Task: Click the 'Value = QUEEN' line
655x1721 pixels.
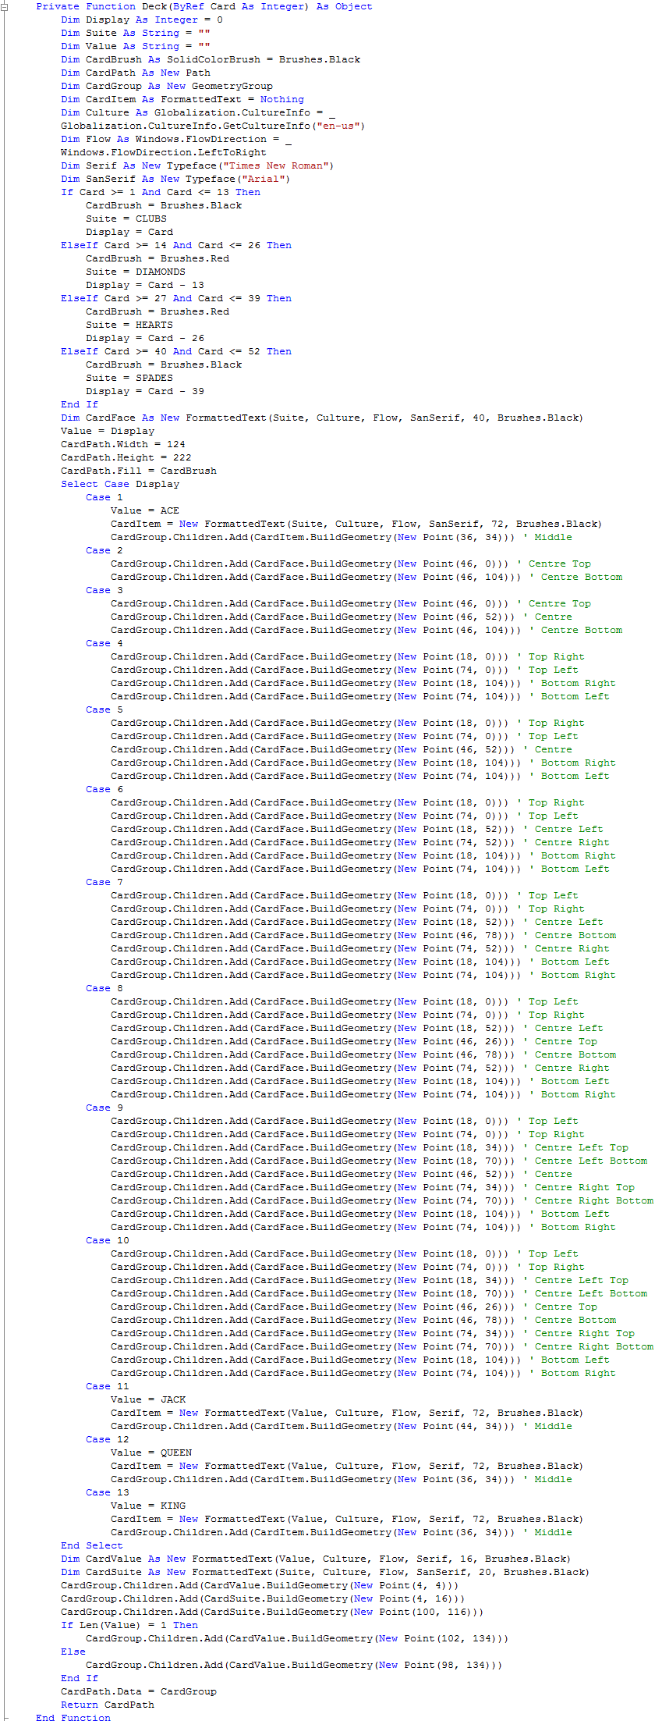Action: click(x=151, y=1453)
